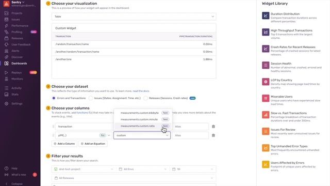Click Add a Column button
Screen dimensions: 330x186
[x=64, y=144]
